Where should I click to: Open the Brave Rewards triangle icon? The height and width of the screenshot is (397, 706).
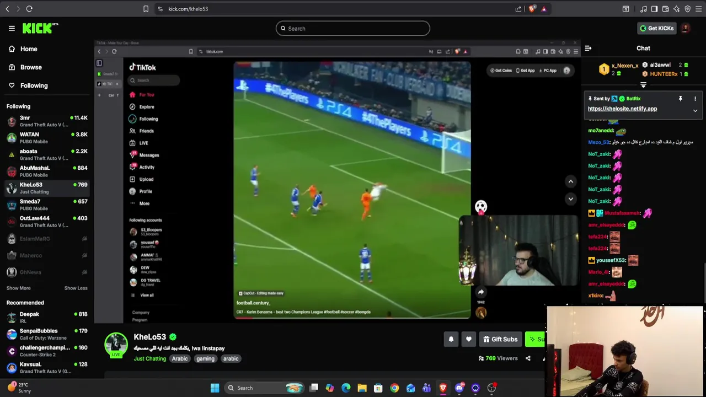(x=544, y=9)
